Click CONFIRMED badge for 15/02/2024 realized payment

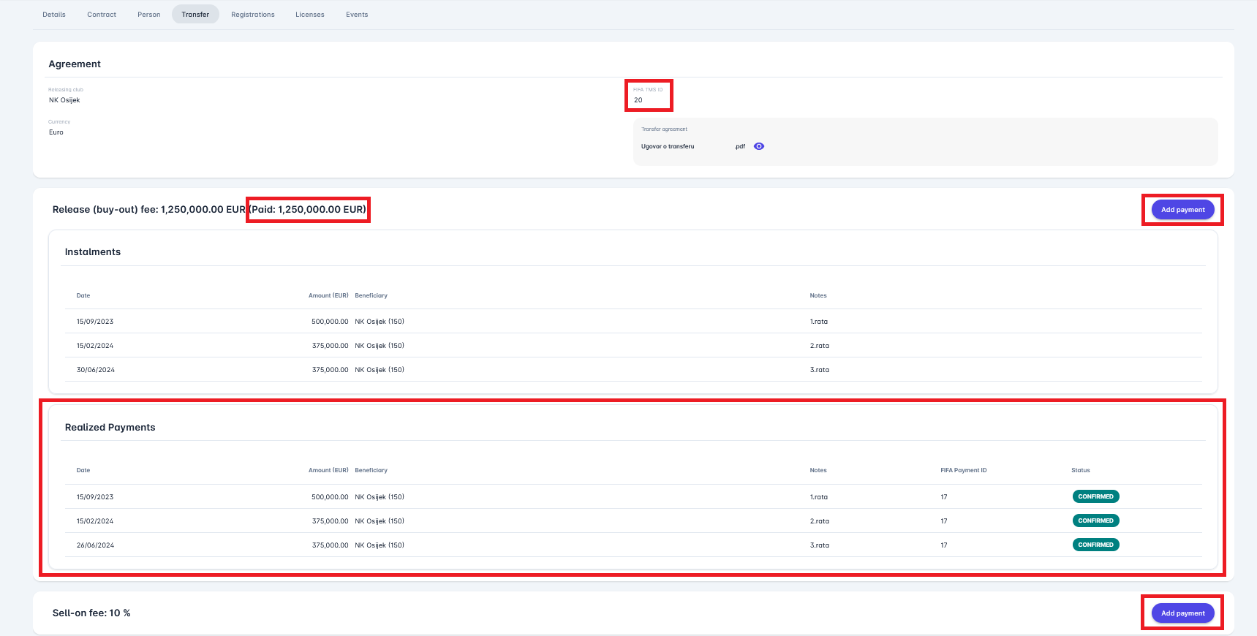click(1095, 520)
